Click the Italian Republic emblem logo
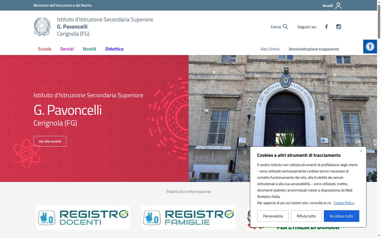This screenshot has height=238, width=381. tap(42, 27)
